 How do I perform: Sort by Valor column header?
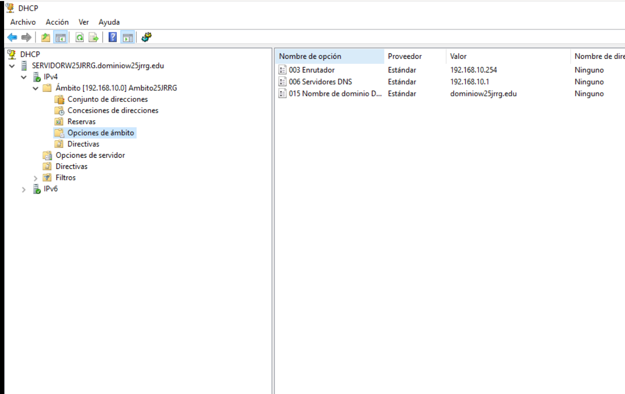tap(508, 56)
